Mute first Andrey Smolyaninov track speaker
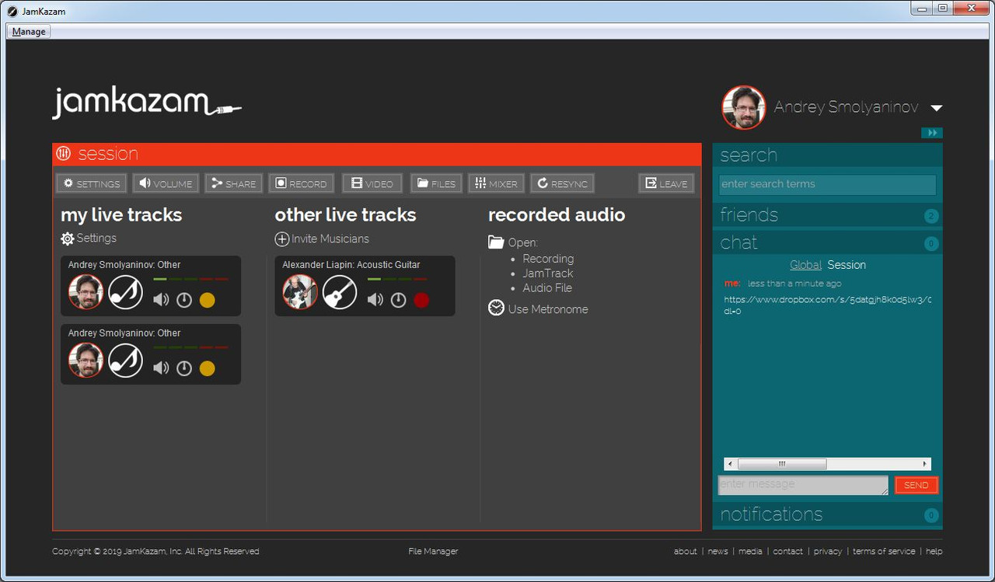Viewport: 995px width, 582px height. (161, 300)
